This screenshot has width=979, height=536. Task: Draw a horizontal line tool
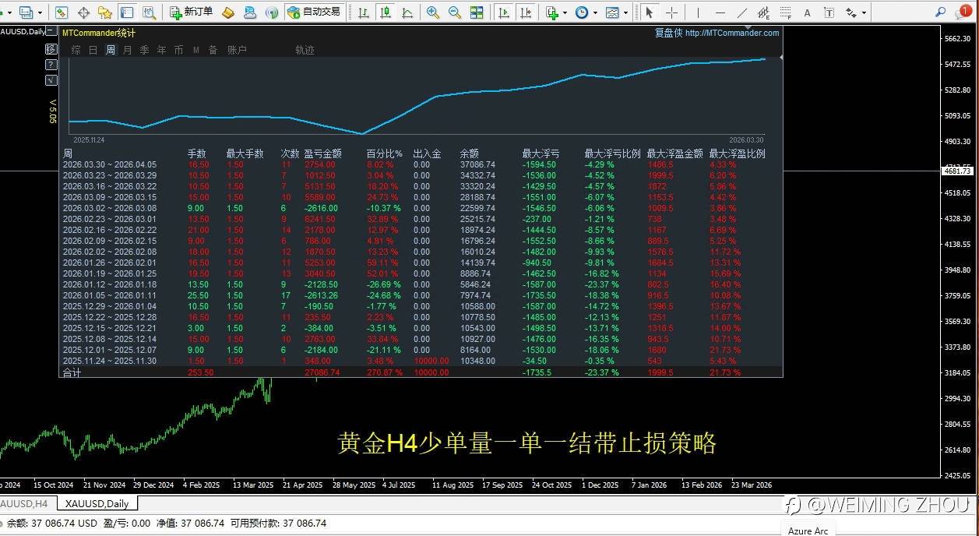point(720,12)
